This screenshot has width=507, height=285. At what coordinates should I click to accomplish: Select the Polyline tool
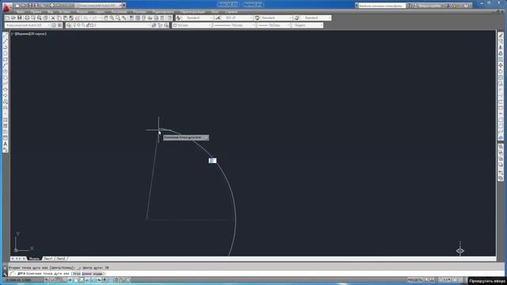(6, 47)
